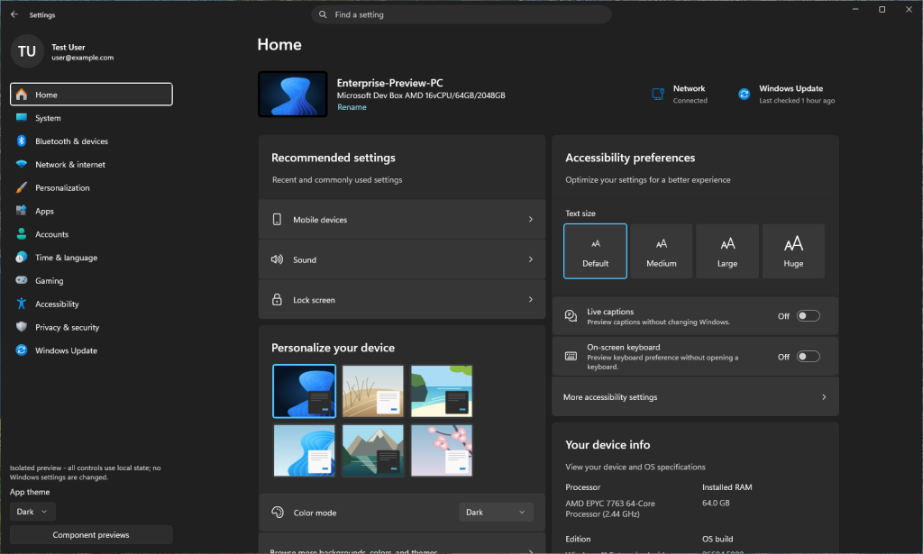Image resolution: width=923 pixels, height=554 pixels.
Task: Toggle the On-screen keyboard switch
Action: tap(808, 357)
